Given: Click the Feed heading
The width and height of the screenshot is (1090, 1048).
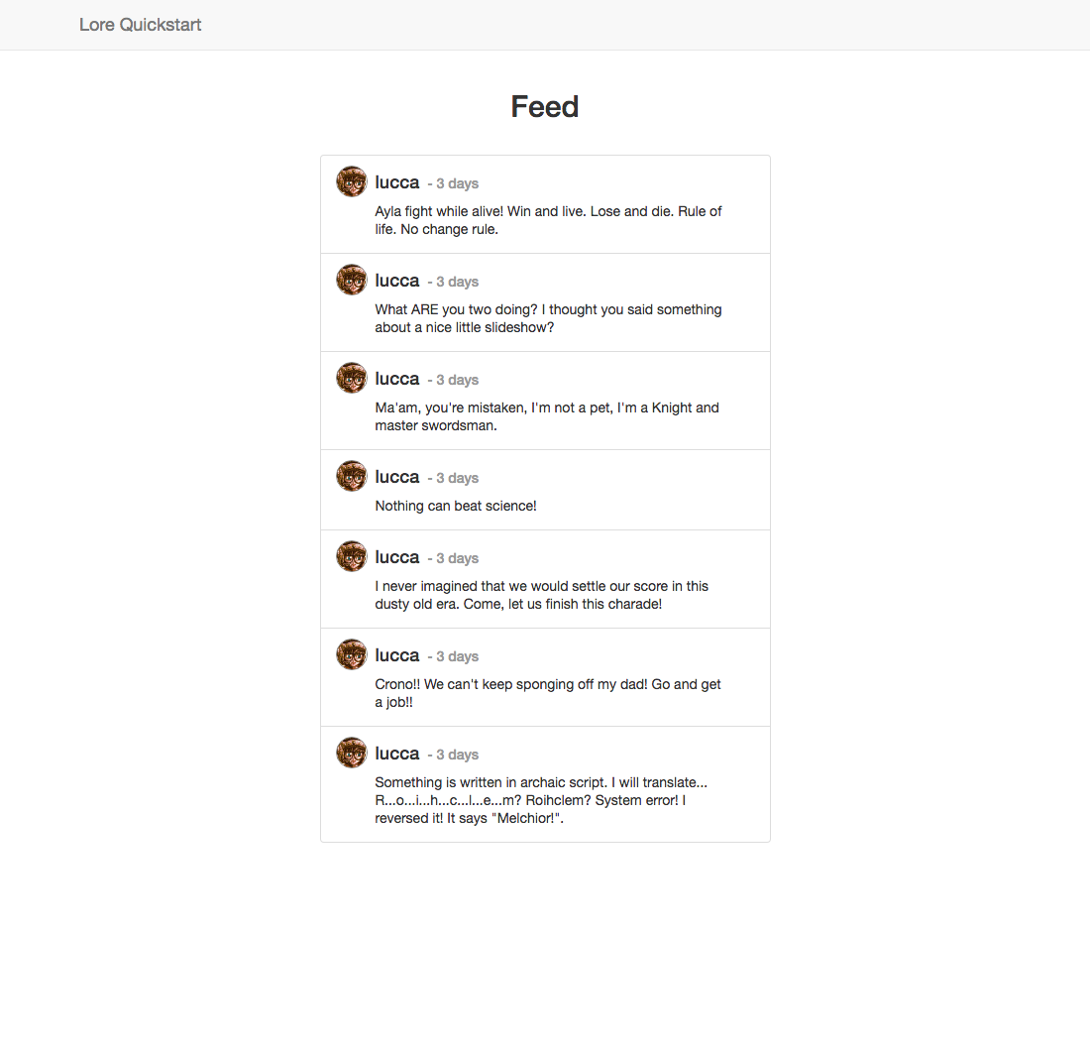Looking at the screenshot, I should pyautogui.click(x=545, y=106).
